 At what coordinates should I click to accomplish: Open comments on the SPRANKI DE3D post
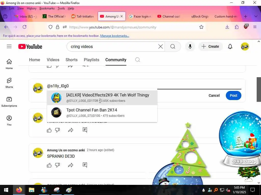85,165
